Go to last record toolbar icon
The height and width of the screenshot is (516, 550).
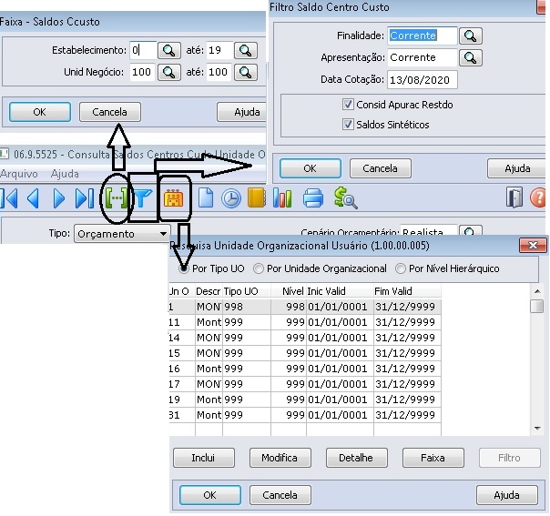coord(85,198)
